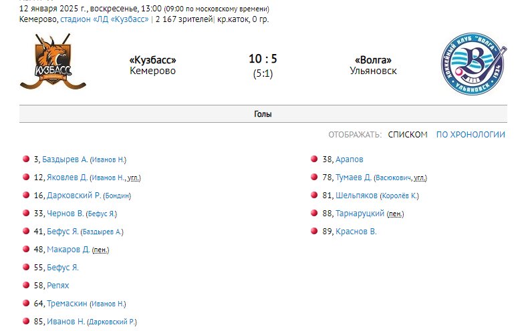
Task: Click the Kuzbass team logo
Action: tap(53, 62)
